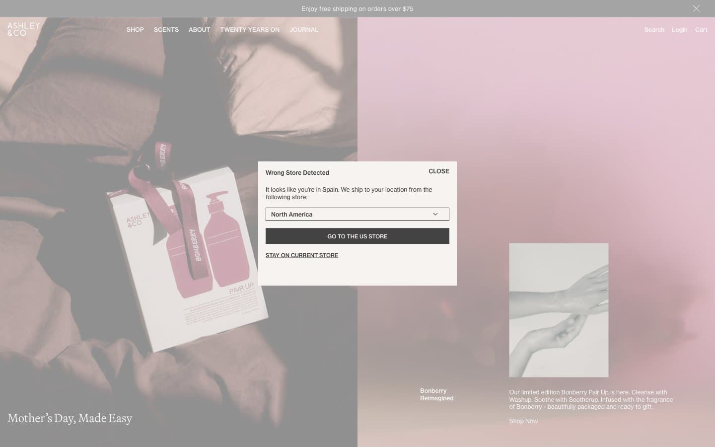Click GO TO THE US STORE button
Viewport: 715px width, 447px height.
[x=357, y=236]
